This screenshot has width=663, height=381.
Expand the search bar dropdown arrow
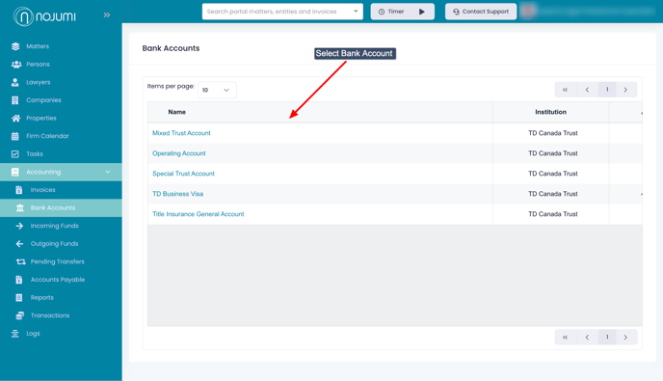tap(356, 12)
